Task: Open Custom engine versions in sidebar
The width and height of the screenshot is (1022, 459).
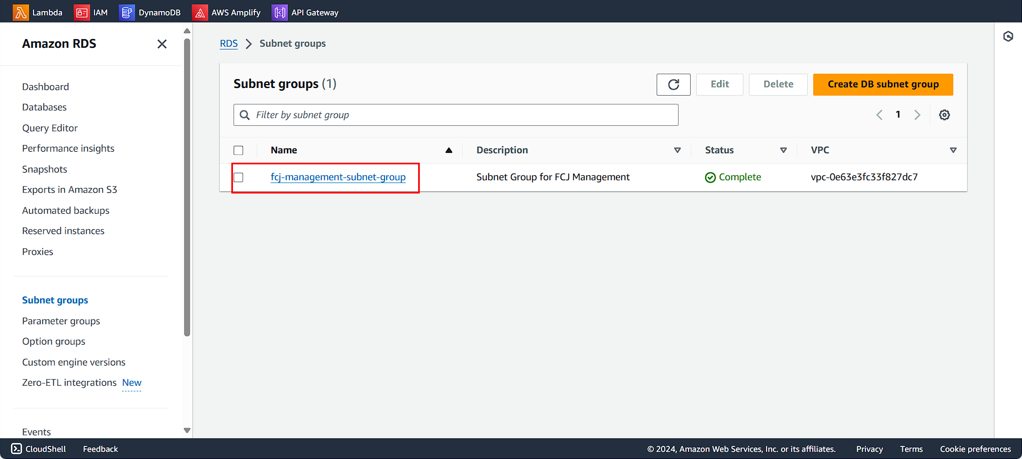Action: point(74,362)
